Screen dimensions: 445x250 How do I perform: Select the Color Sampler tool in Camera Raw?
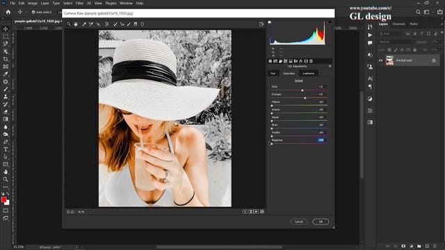tap(91, 24)
